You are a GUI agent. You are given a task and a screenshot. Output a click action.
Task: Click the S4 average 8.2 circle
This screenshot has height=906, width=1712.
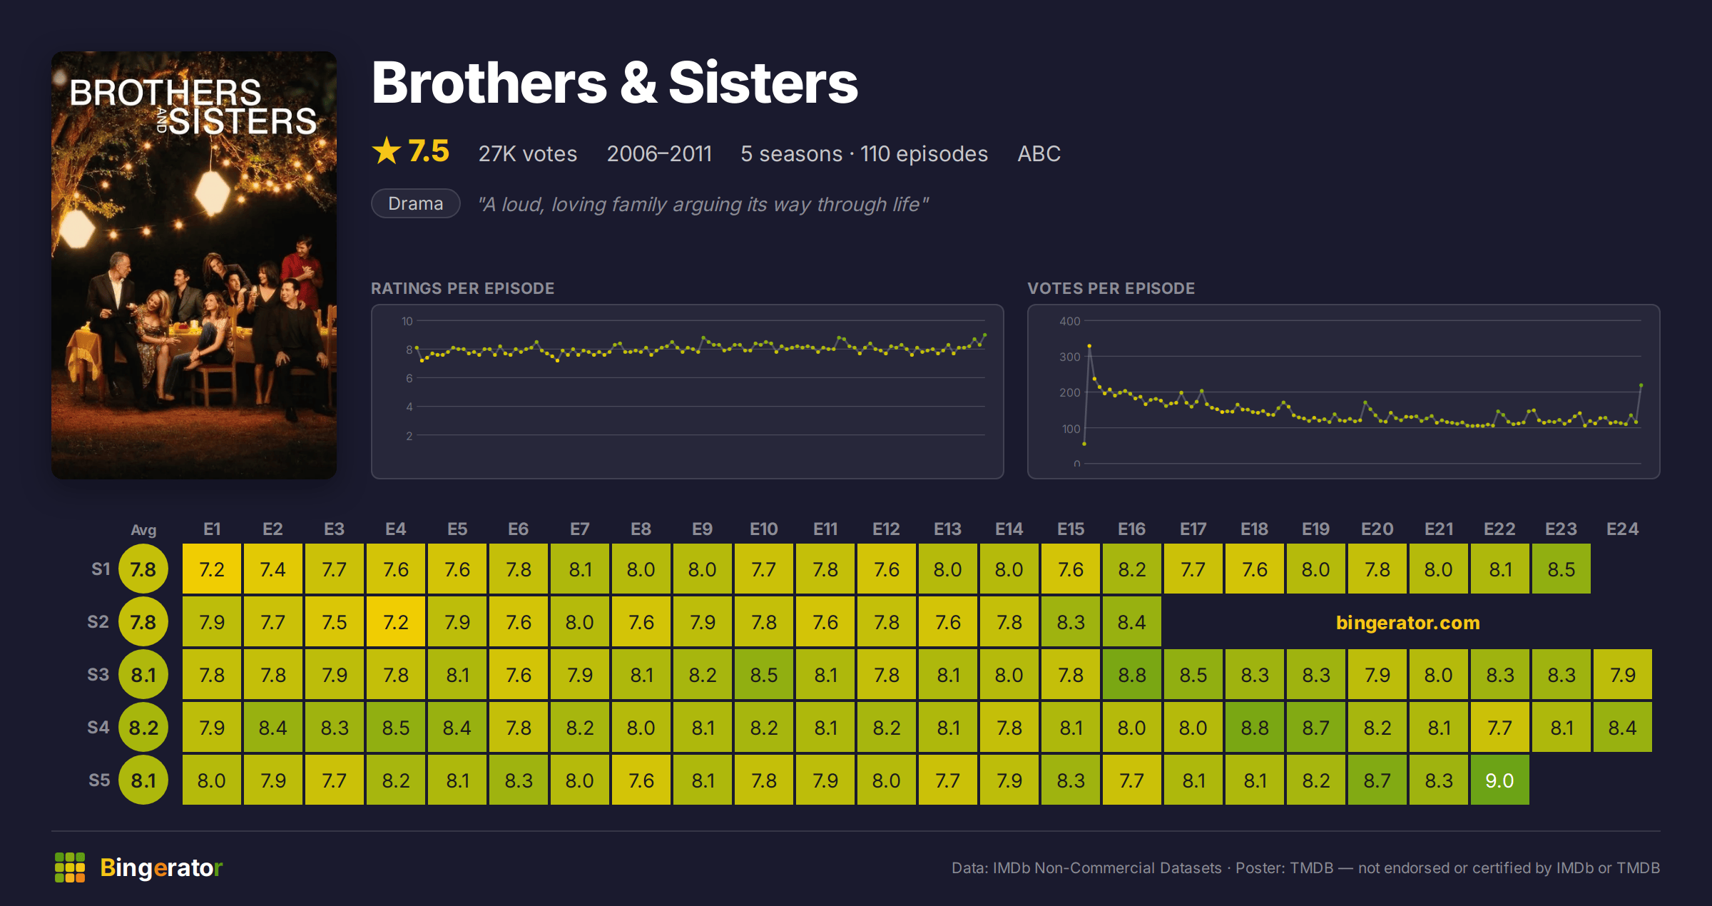tap(143, 727)
